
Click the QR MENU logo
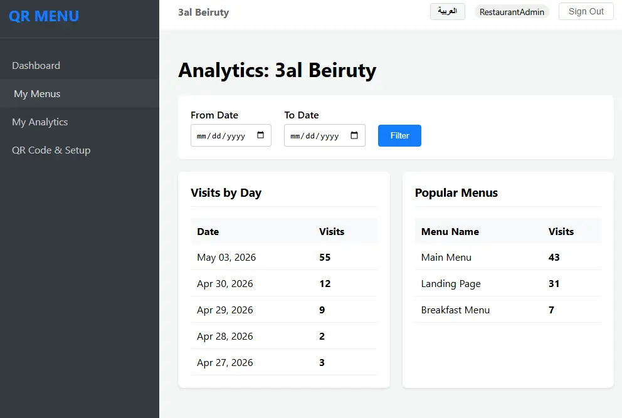tap(44, 16)
